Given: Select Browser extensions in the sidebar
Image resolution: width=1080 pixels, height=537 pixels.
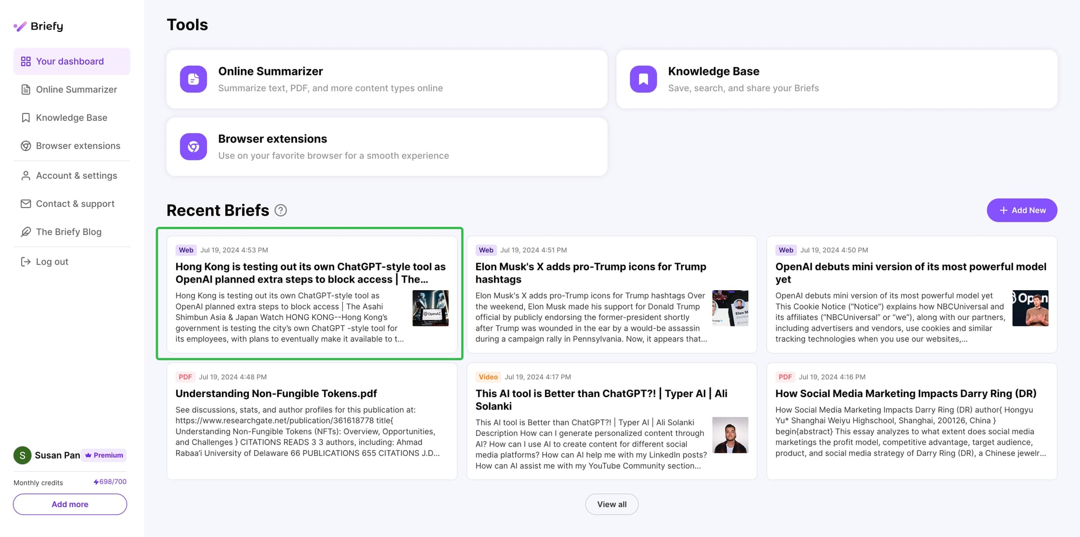Looking at the screenshot, I should coord(72,146).
